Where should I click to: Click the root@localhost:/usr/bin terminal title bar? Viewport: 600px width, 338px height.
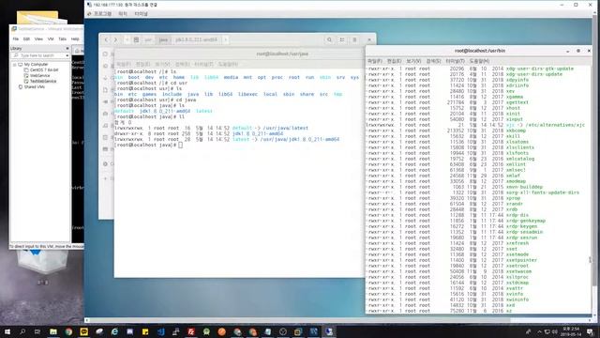click(x=479, y=51)
